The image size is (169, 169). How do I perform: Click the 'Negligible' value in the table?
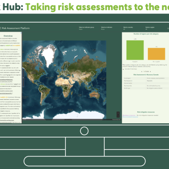150,81
